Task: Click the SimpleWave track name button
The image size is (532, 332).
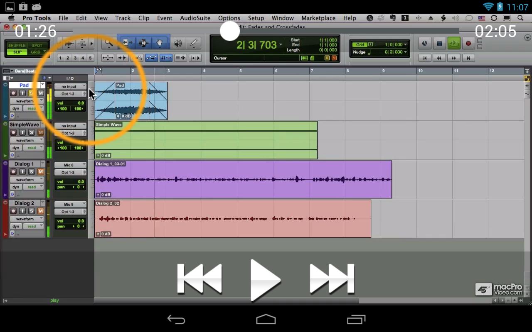Action: point(25,124)
